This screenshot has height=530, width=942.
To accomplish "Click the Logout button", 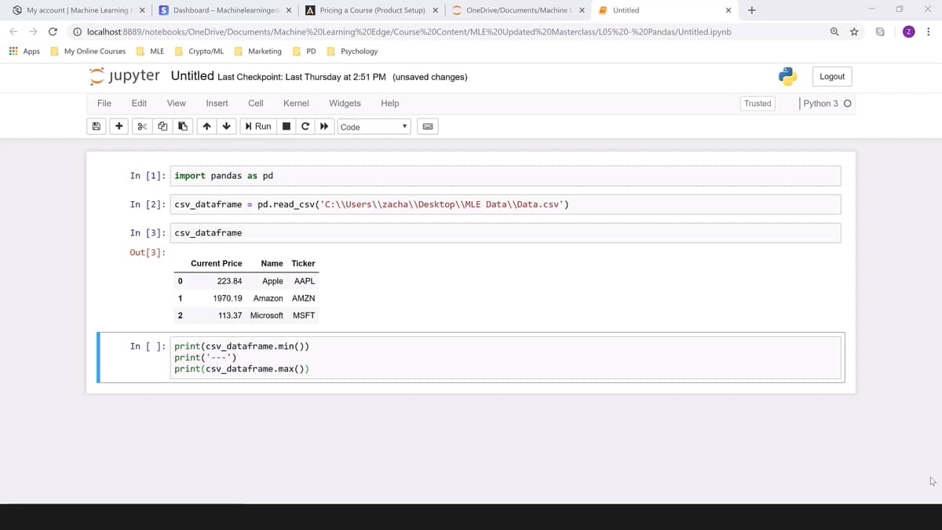I will pyautogui.click(x=832, y=76).
